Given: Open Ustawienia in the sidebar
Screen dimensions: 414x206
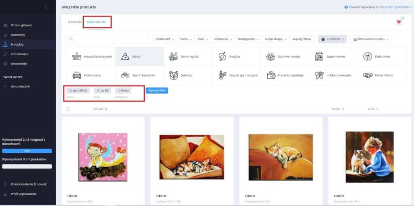Looking at the screenshot, I should coord(19,64).
